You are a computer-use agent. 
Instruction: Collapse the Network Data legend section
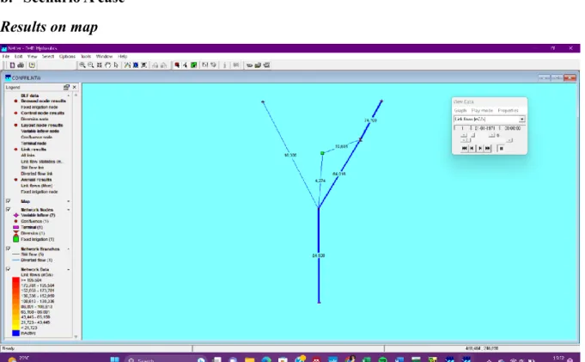pos(68,269)
